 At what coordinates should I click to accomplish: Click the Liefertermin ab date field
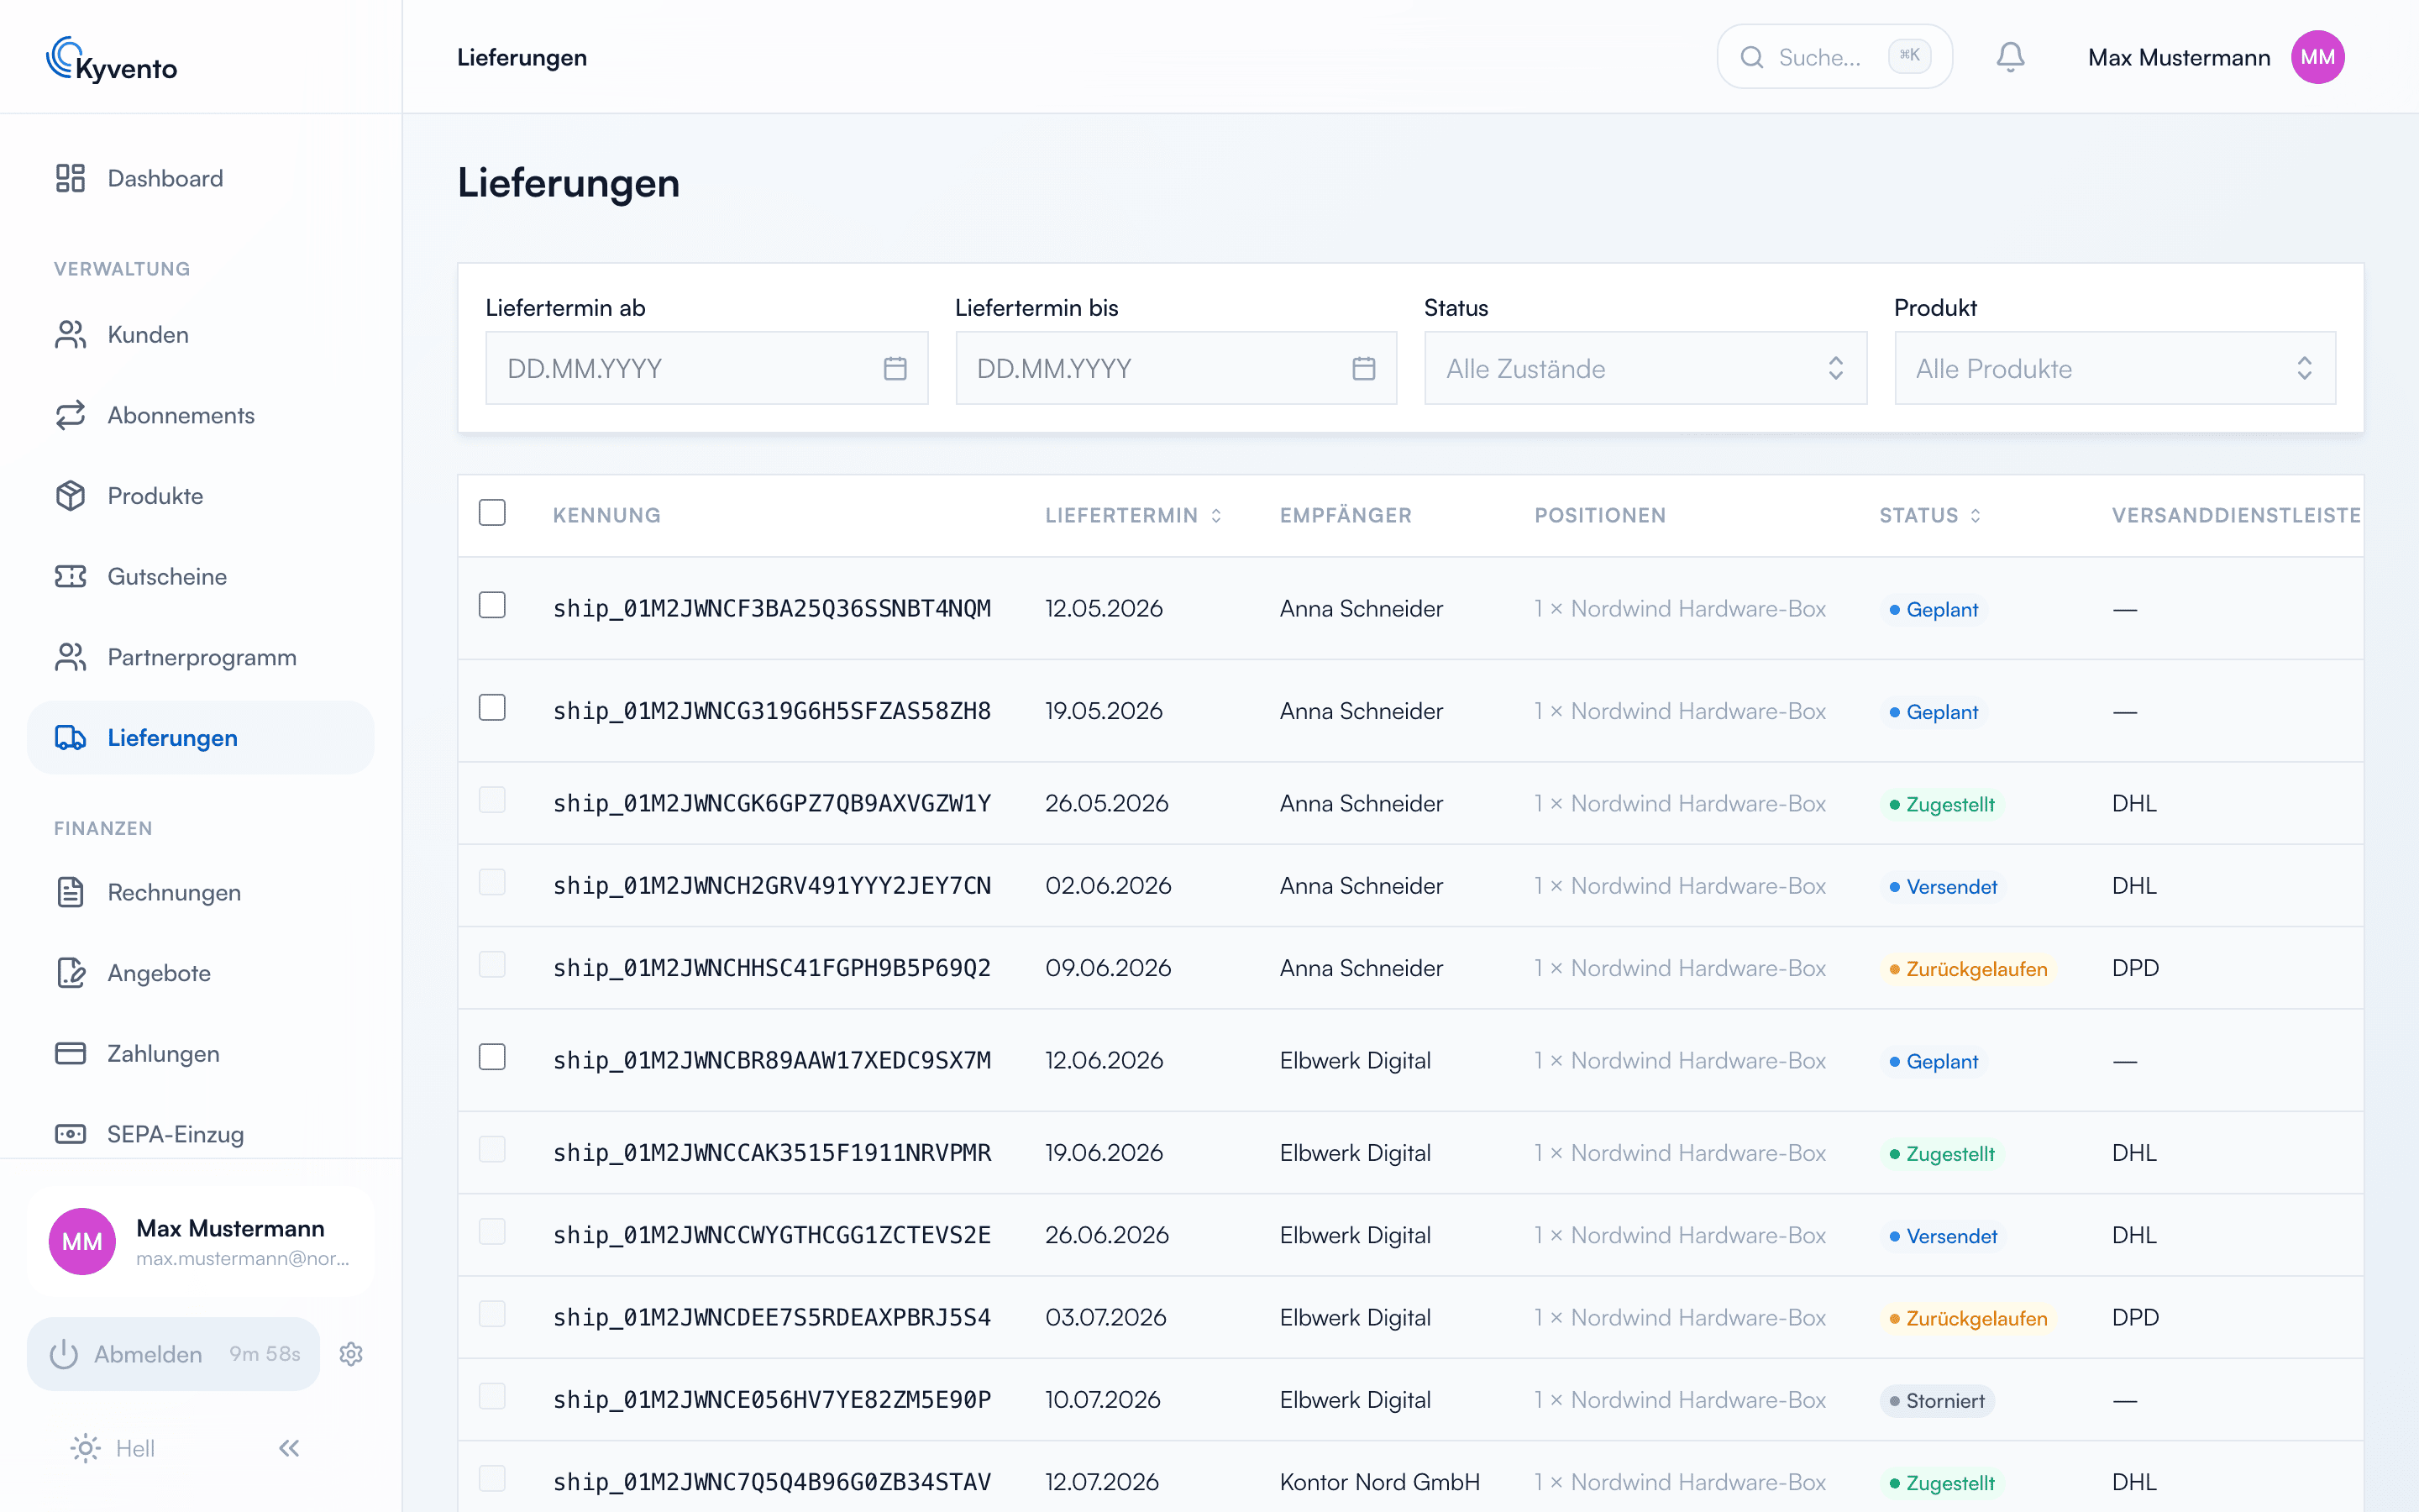(x=706, y=368)
